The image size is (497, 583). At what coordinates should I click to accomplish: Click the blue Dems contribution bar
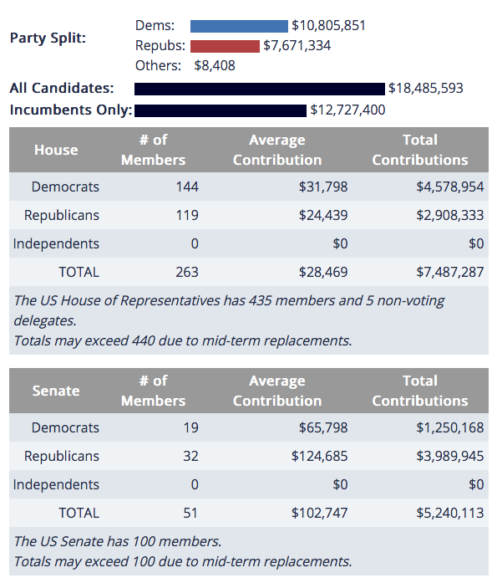pos(239,26)
